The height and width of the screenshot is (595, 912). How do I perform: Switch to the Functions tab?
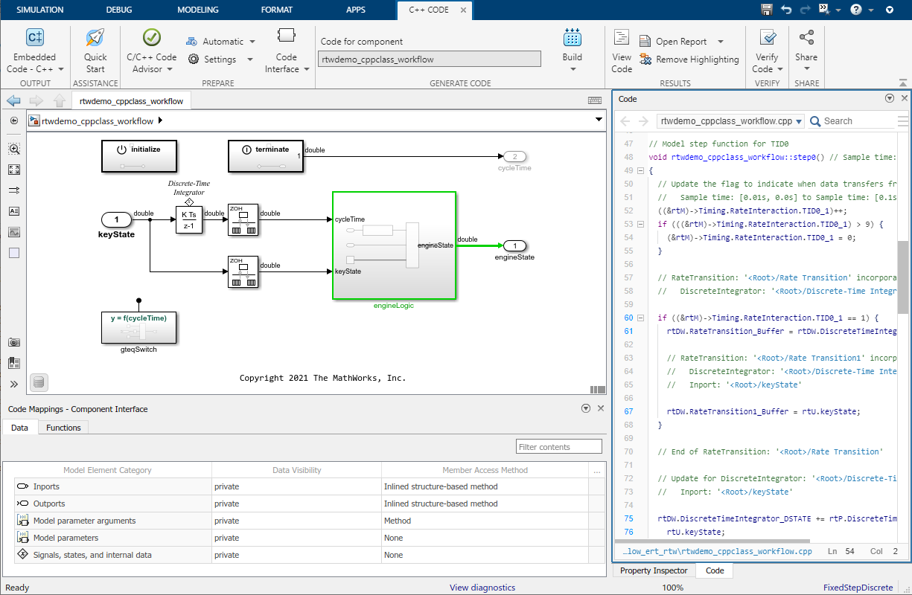(63, 428)
